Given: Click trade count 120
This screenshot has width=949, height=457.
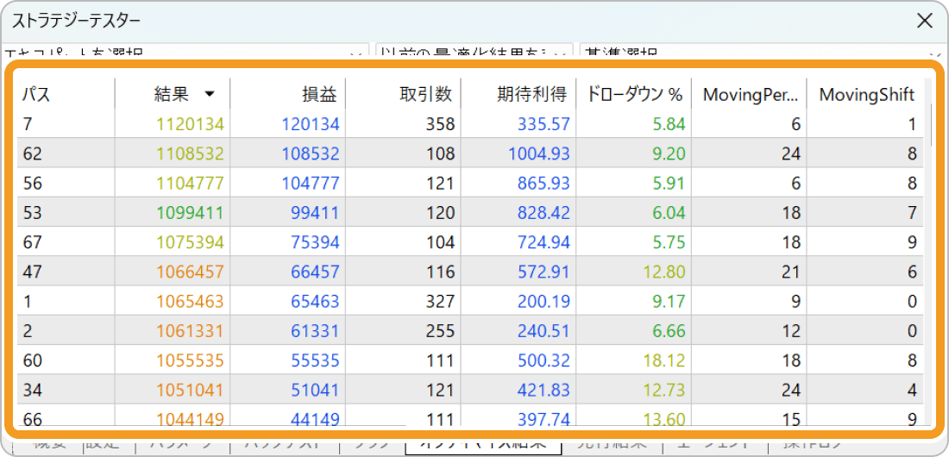Looking at the screenshot, I should [440, 212].
